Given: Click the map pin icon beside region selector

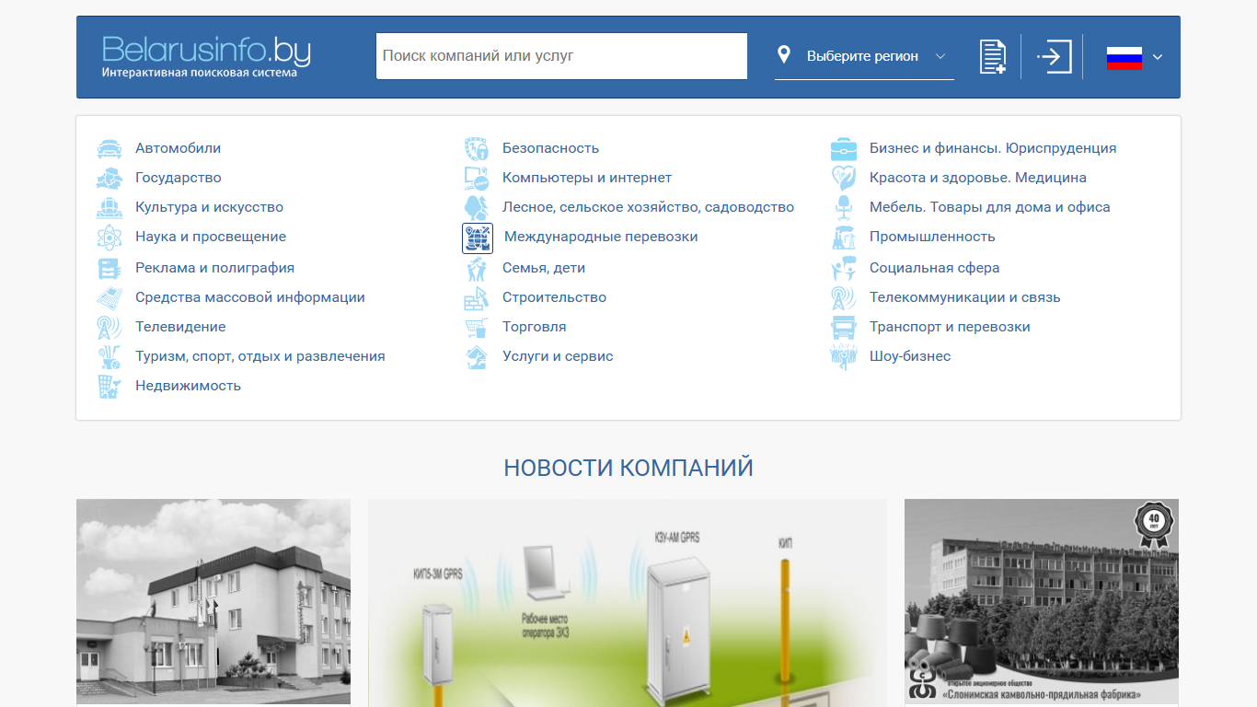Looking at the screenshot, I should 784,55.
